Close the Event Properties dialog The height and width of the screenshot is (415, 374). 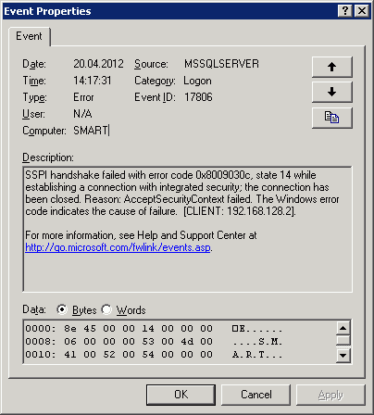coord(362,11)
